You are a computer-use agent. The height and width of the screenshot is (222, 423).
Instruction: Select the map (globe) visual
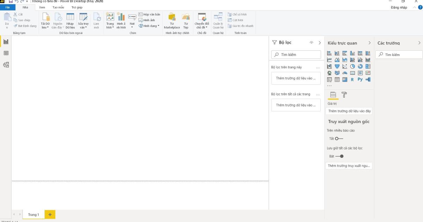click(x=329, y=73)
